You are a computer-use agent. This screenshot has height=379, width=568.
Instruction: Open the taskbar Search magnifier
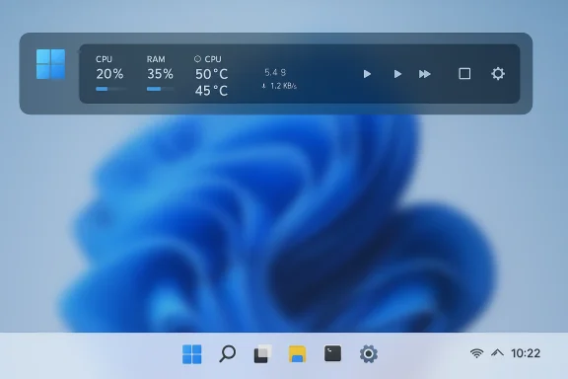(x=228, y=353)
